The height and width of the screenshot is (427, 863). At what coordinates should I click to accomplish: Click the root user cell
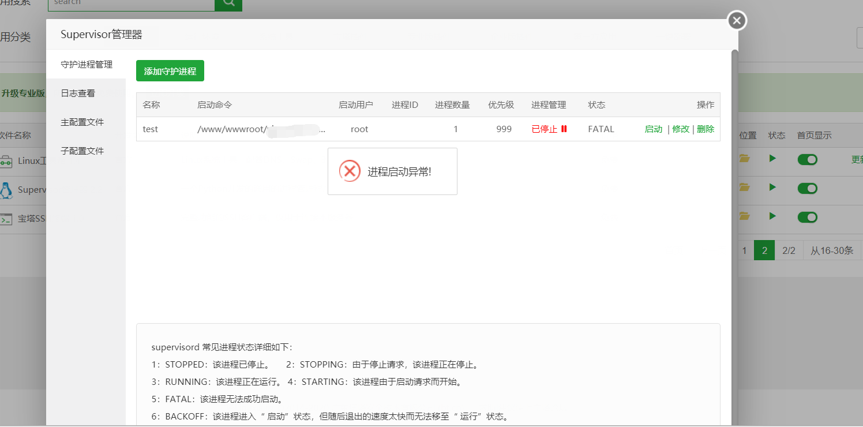pos(359,129)
